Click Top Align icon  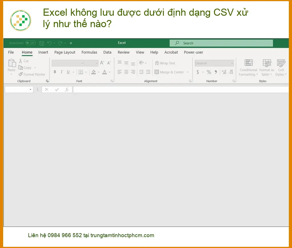click(119, 63)
